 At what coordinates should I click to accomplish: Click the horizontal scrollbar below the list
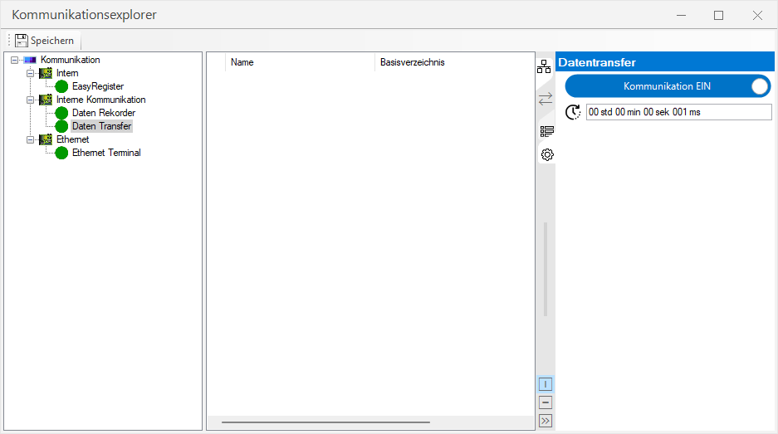[325, 422]
